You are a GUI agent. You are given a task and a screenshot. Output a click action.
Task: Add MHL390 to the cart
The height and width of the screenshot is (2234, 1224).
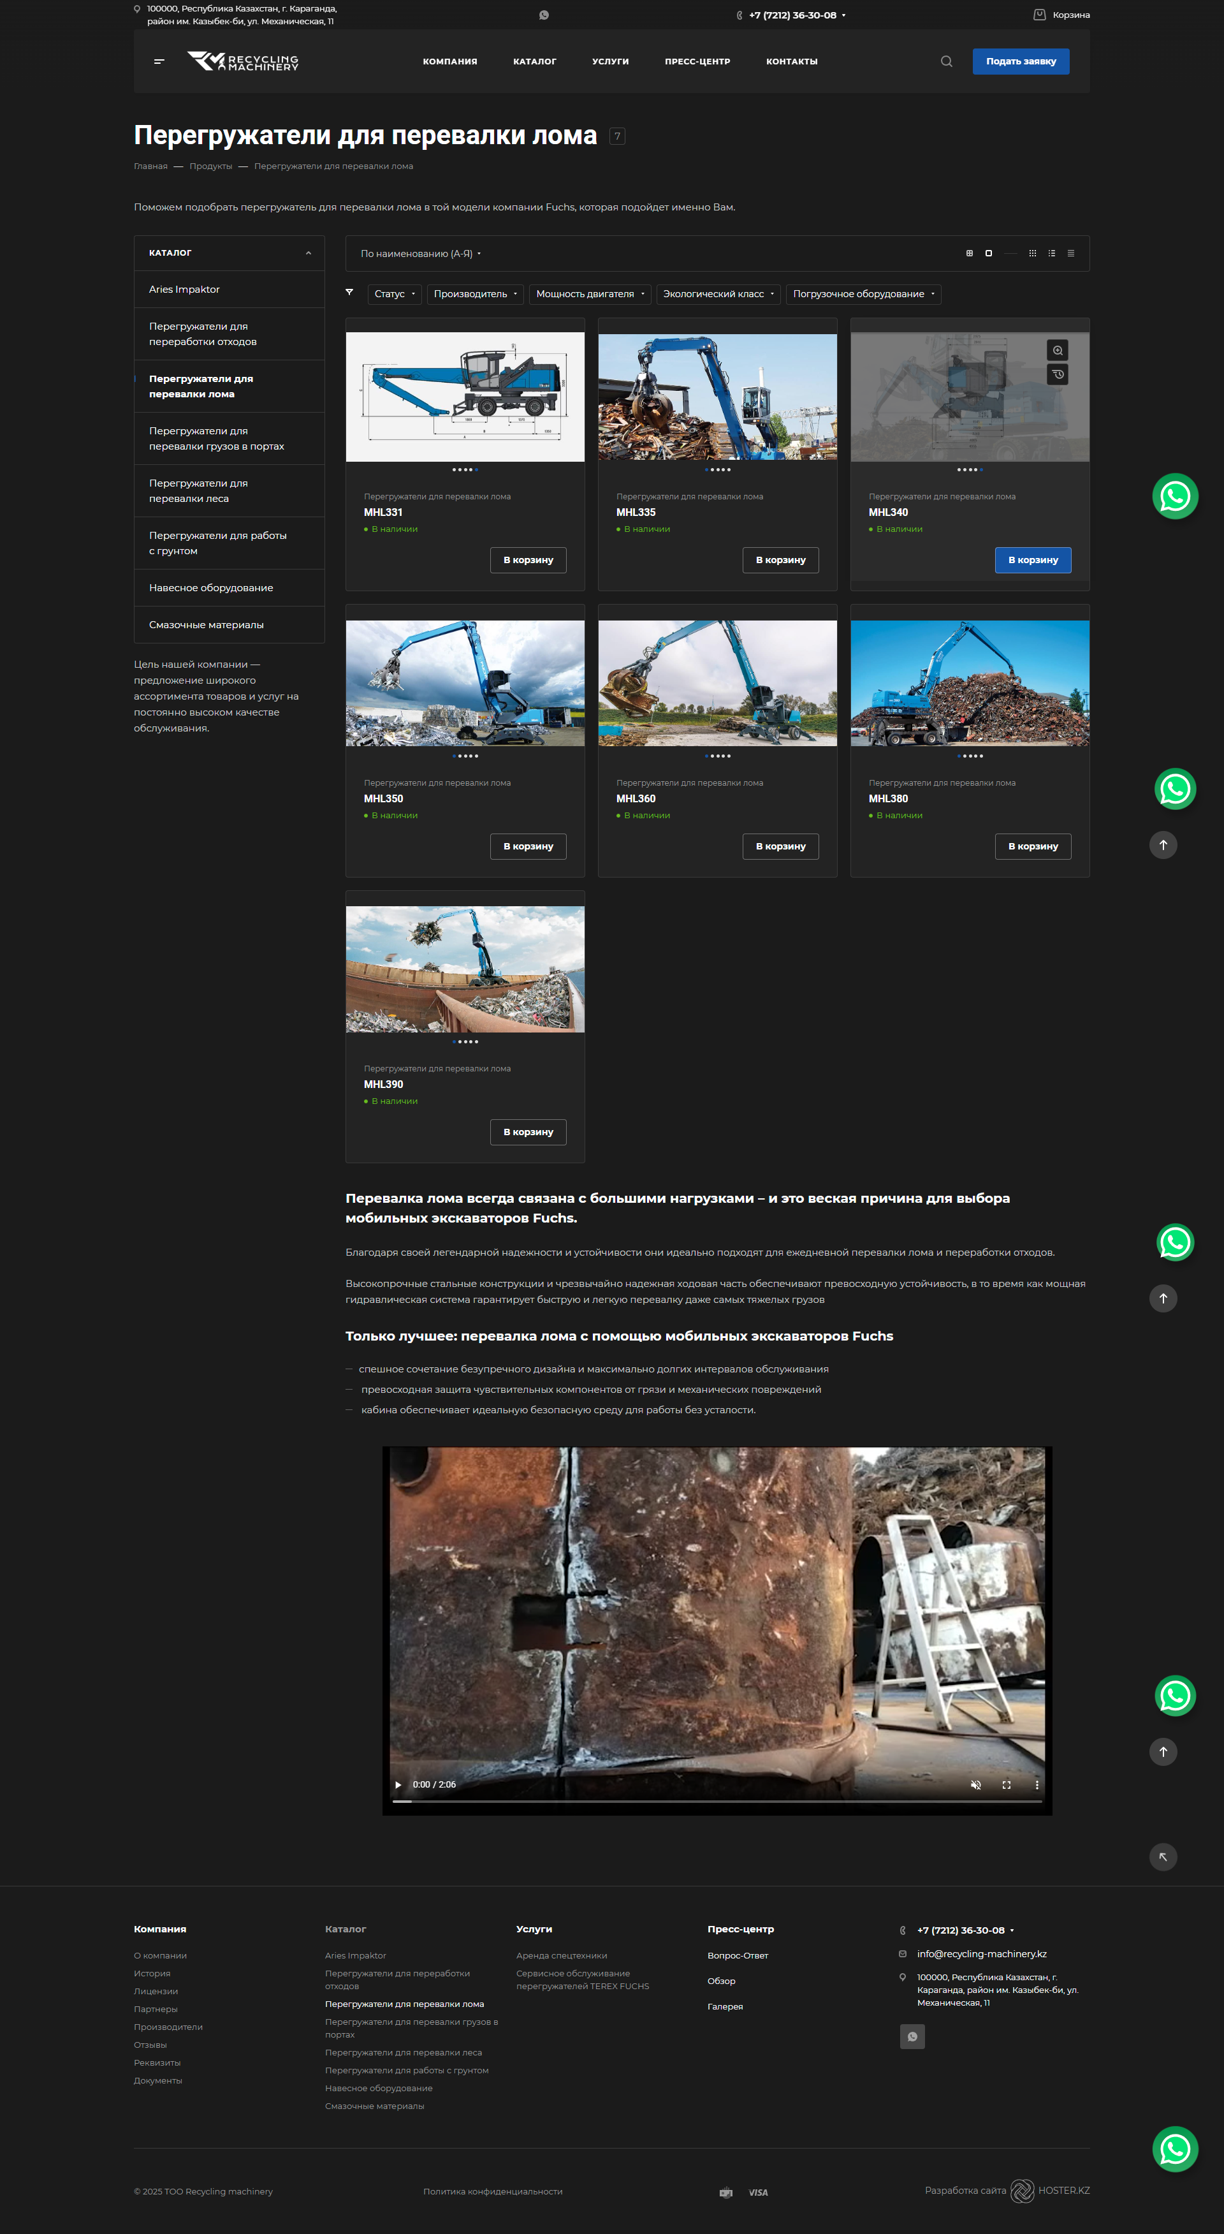[x=528, y=1132]
